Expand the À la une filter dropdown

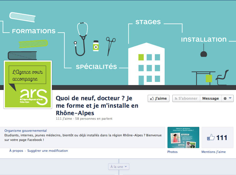119,166
